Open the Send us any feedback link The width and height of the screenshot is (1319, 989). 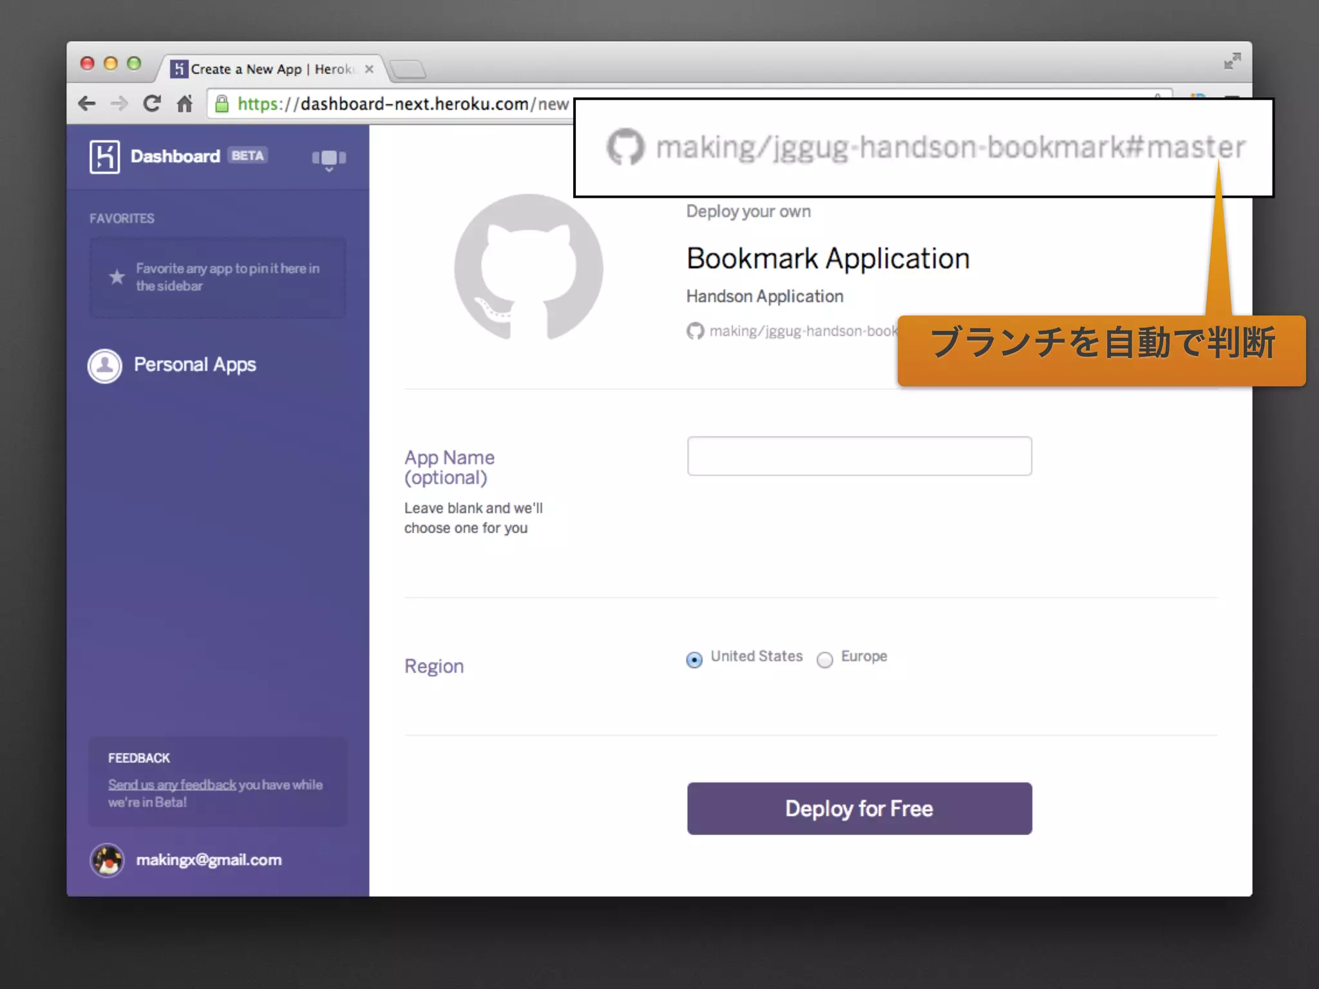point(172,785)
